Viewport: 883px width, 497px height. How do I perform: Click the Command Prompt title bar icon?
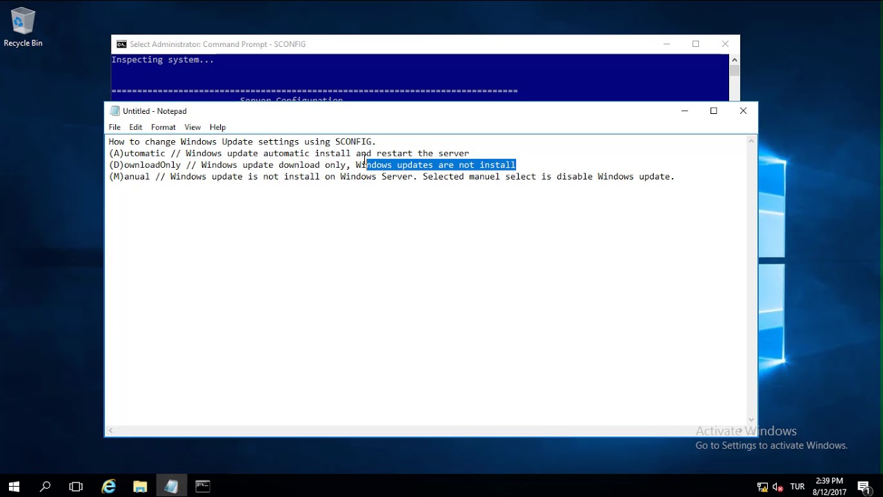click(121, 44)
